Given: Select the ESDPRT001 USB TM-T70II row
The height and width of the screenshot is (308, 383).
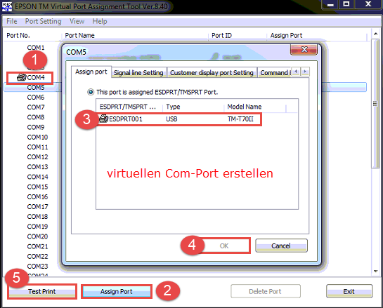Looking at the screenshot, I should [x=179, y=119].
